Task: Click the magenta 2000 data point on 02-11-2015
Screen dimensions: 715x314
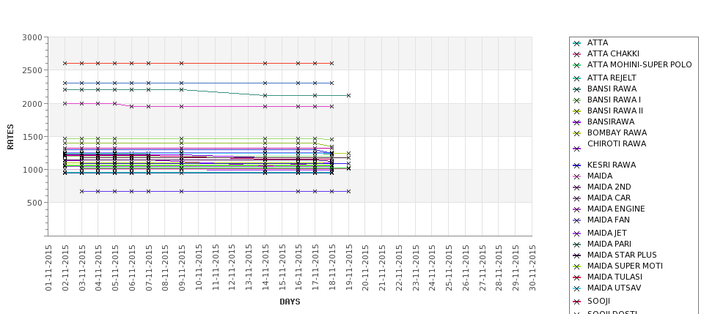Action: 65,104
